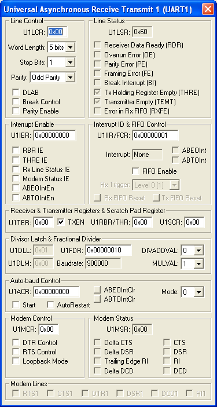Open the Word Length dropdown
217x407 pixels.
click(71, 47)
